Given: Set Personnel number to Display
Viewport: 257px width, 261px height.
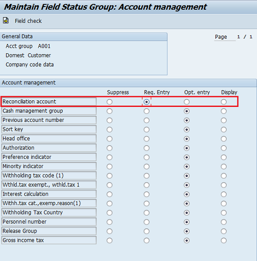Looking at the screenshot, I should click(x=224, y=222).
